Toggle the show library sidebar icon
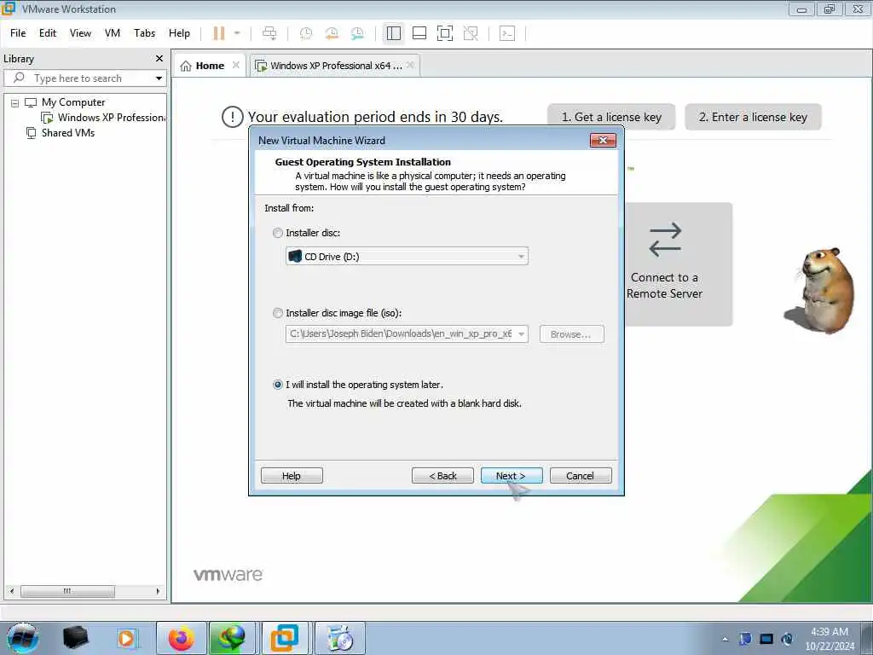 click(394, 33)
